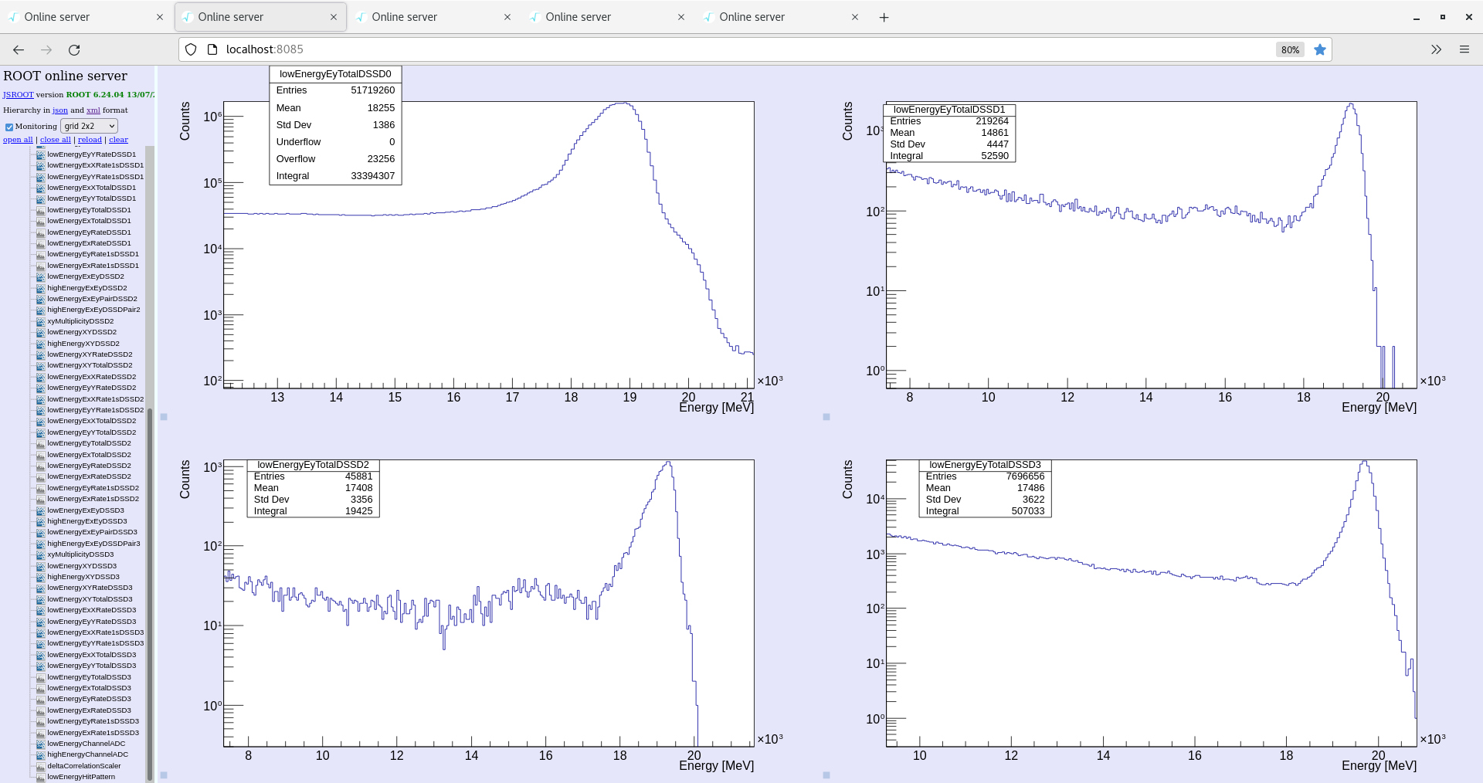Viewport: 1483px width, 783px height.
Task: Open the toolbar overflow chevron (») menu
Action: coord(1436,49)
